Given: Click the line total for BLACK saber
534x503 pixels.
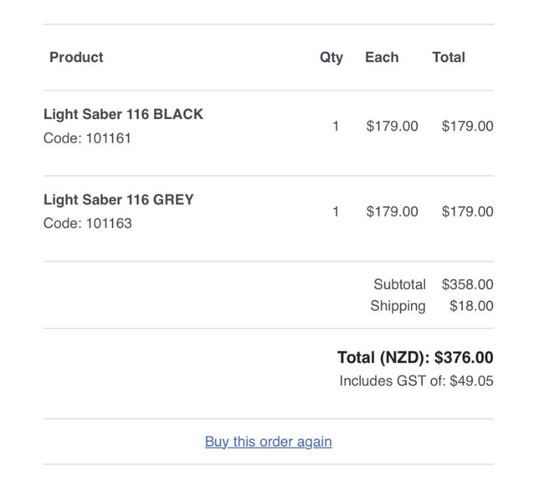Looking at the screenshot, I should (x=467, y=127).
